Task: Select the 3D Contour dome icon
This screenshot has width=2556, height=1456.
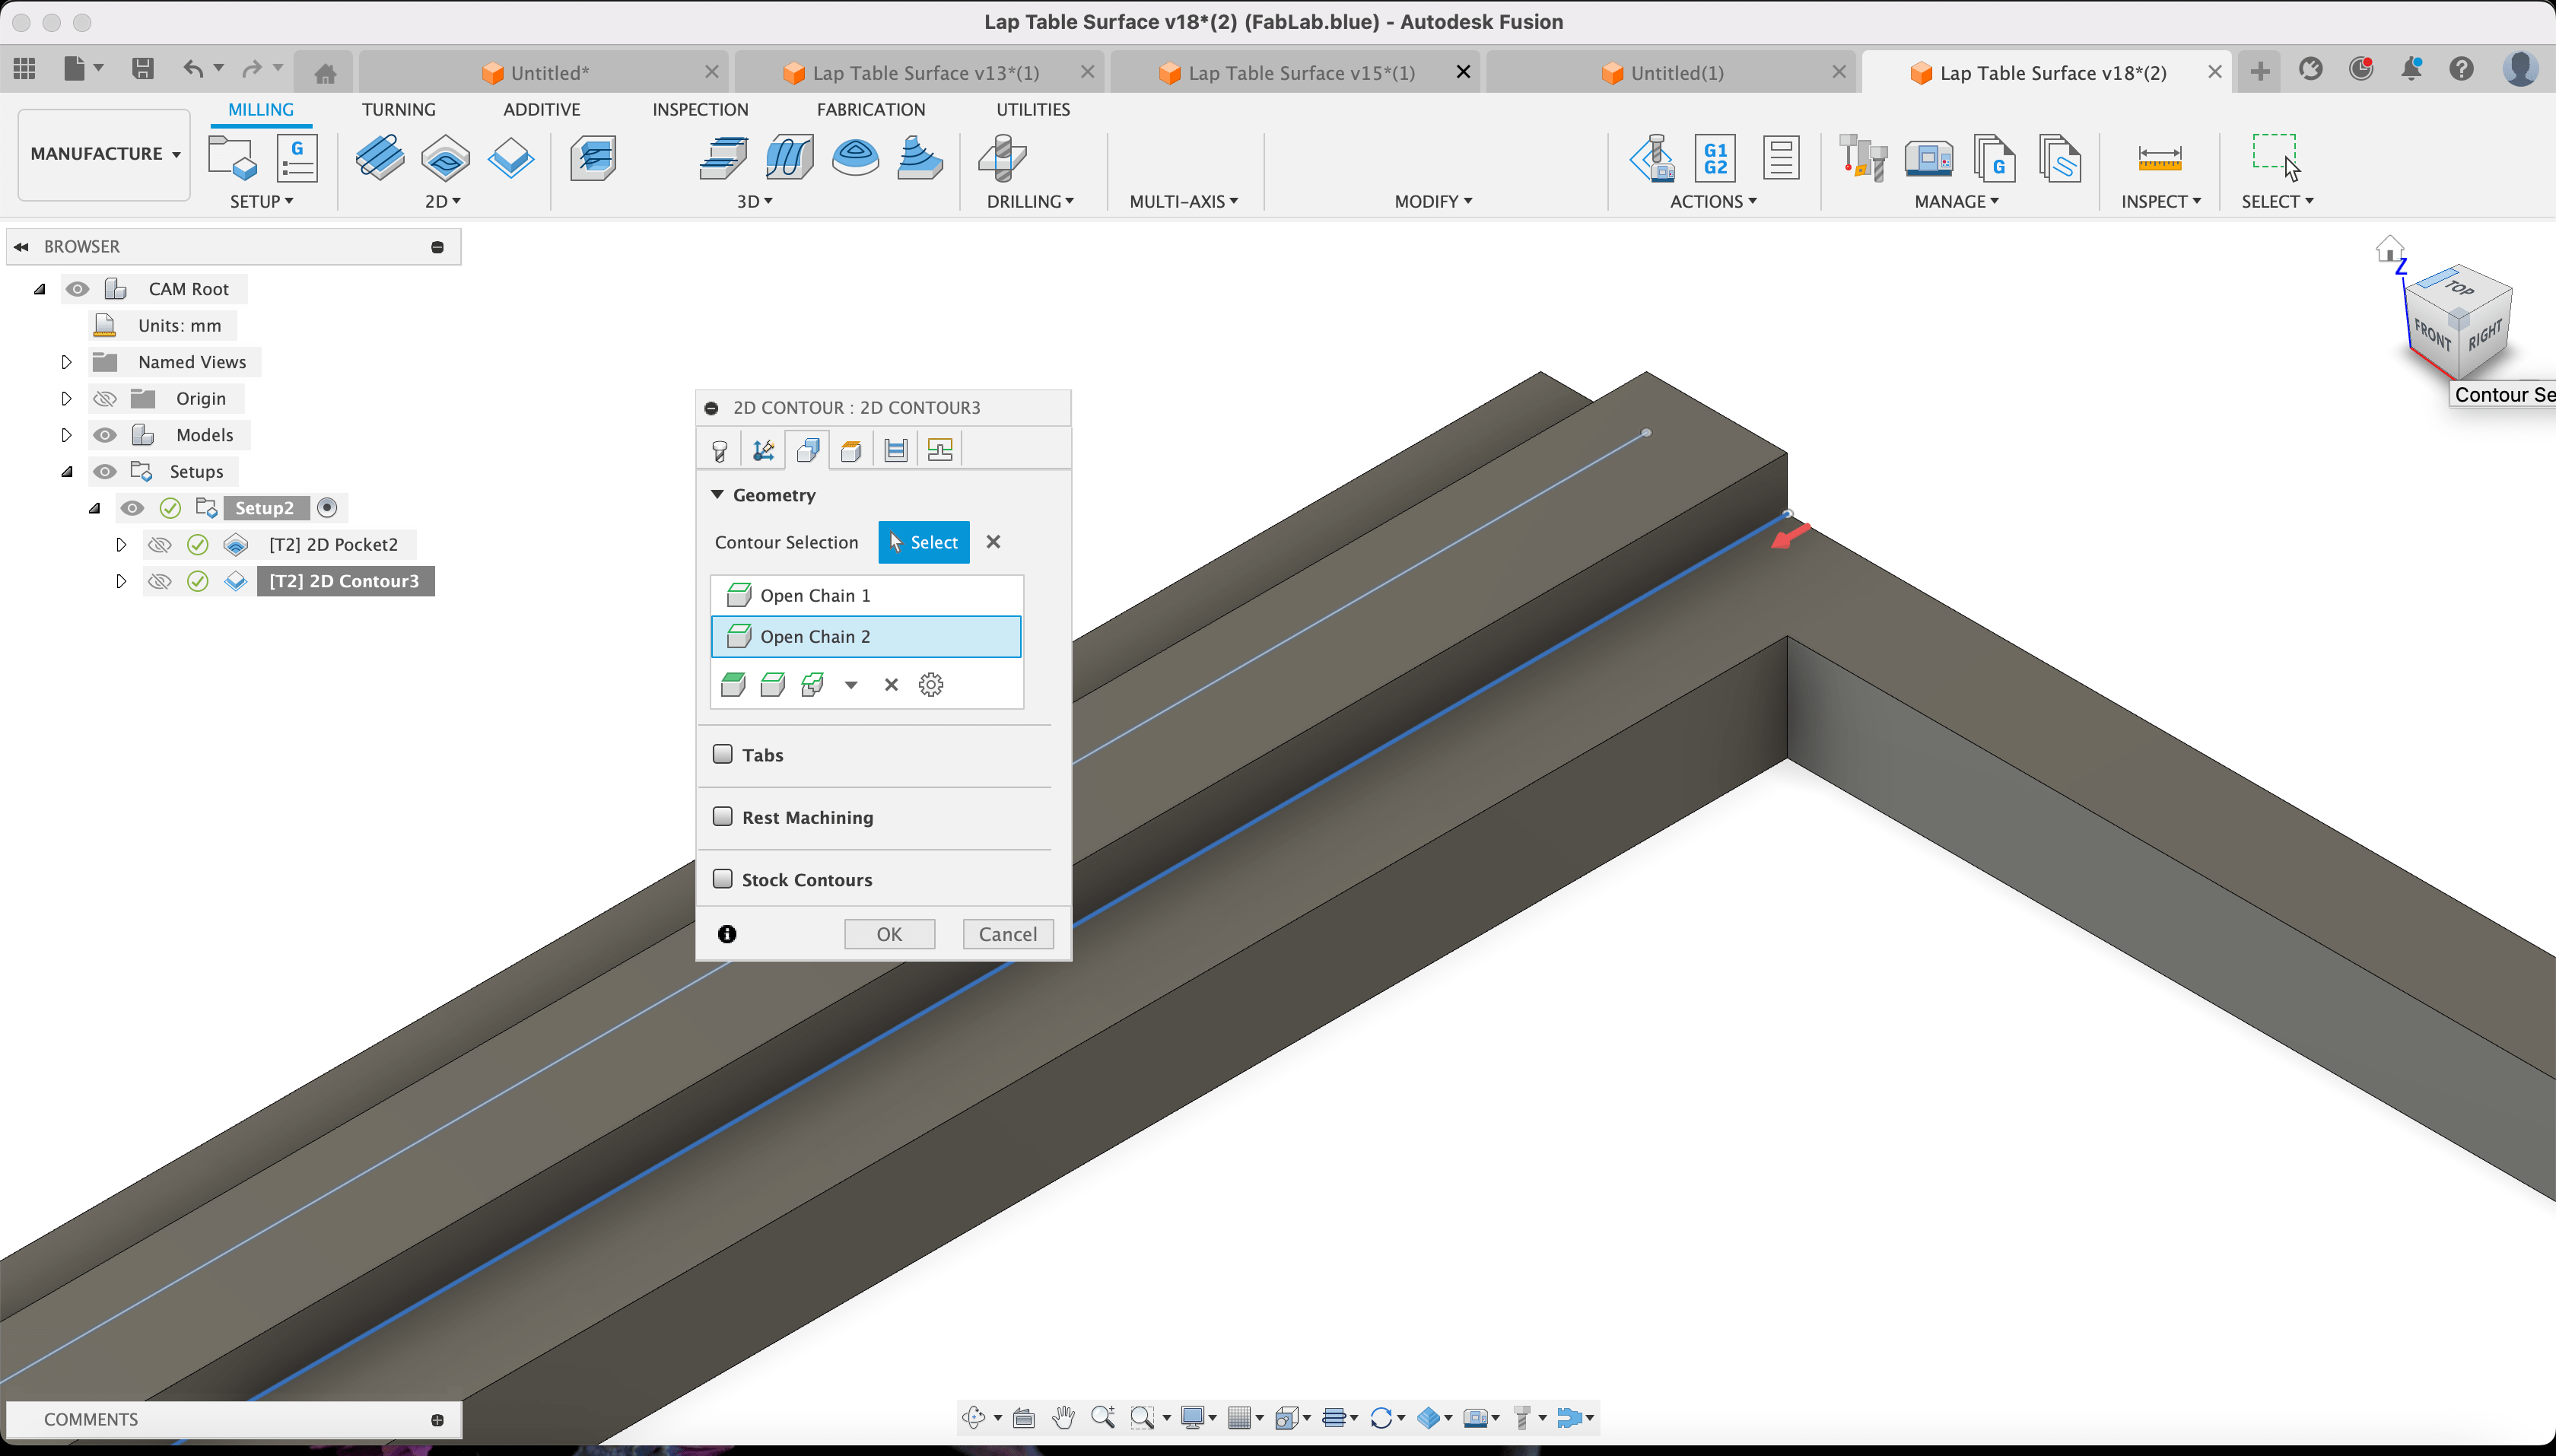Action: pyautogui.click(x=855, y=158)
